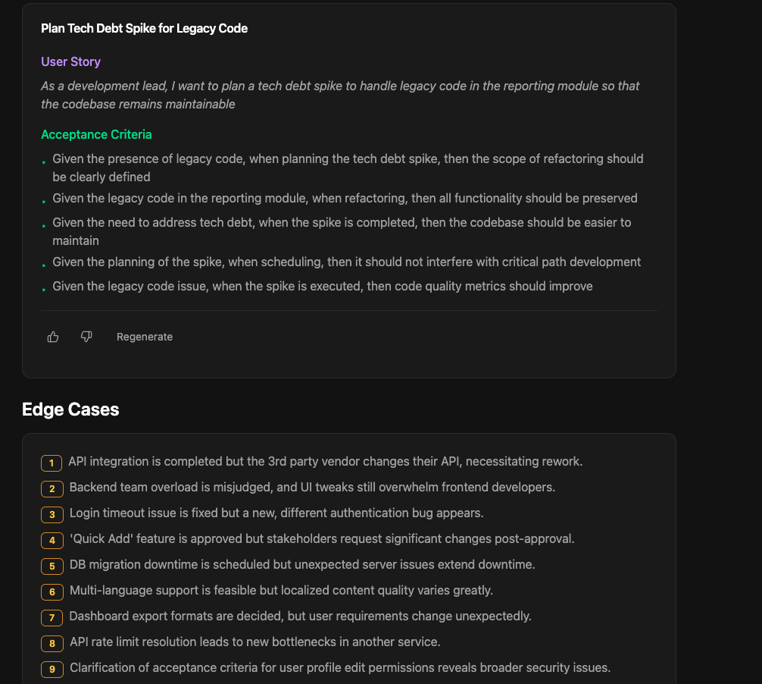Click the number 9 edge case badge
This screenshot has width=762, height=684.
click(x=52, y=669)
